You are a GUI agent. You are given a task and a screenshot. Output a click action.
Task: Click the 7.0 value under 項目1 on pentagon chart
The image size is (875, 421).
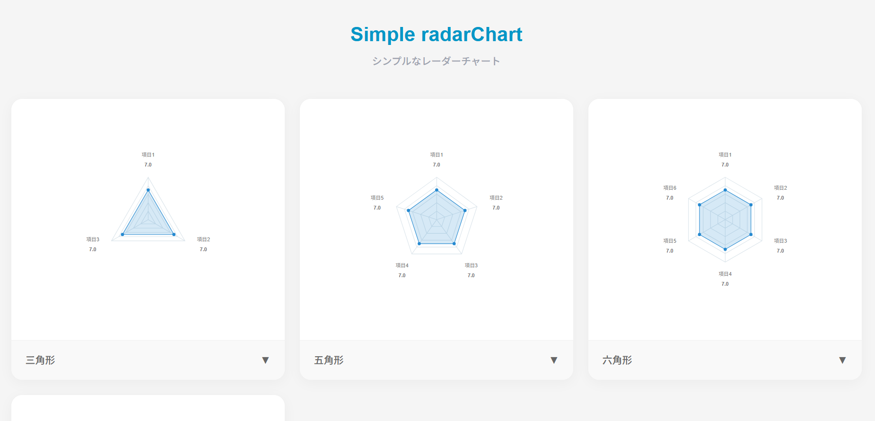point(437,165)
